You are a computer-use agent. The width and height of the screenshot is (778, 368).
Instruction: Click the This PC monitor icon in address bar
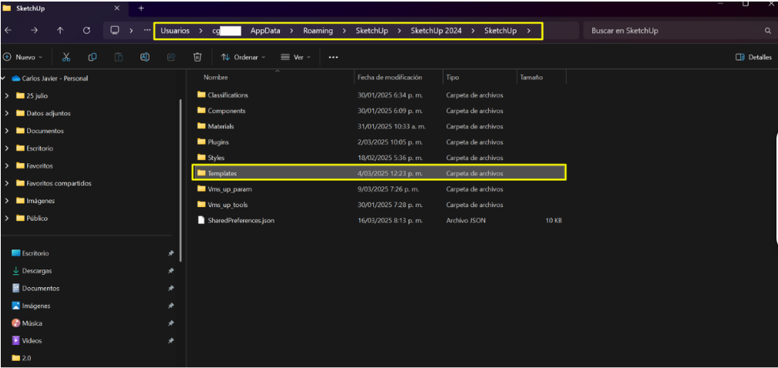tap(115, 30)
